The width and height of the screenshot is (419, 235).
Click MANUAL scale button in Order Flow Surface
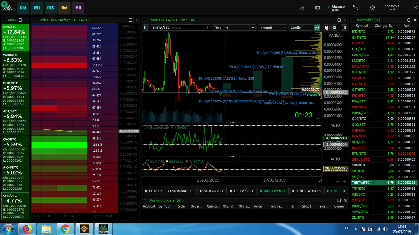click(129, 26)
